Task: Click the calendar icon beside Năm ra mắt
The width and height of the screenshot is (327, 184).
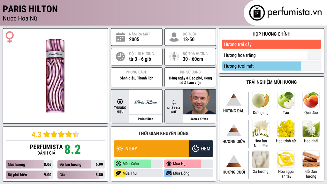Action: click(120, 37)
